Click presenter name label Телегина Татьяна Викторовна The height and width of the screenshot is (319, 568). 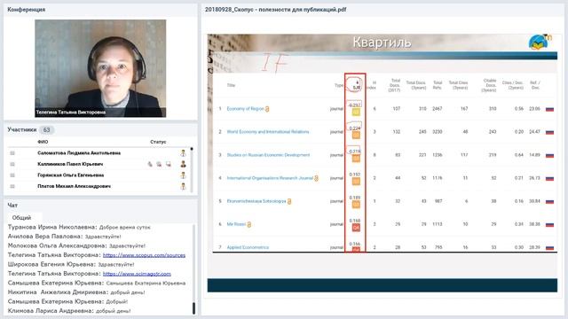click(71, 113)
